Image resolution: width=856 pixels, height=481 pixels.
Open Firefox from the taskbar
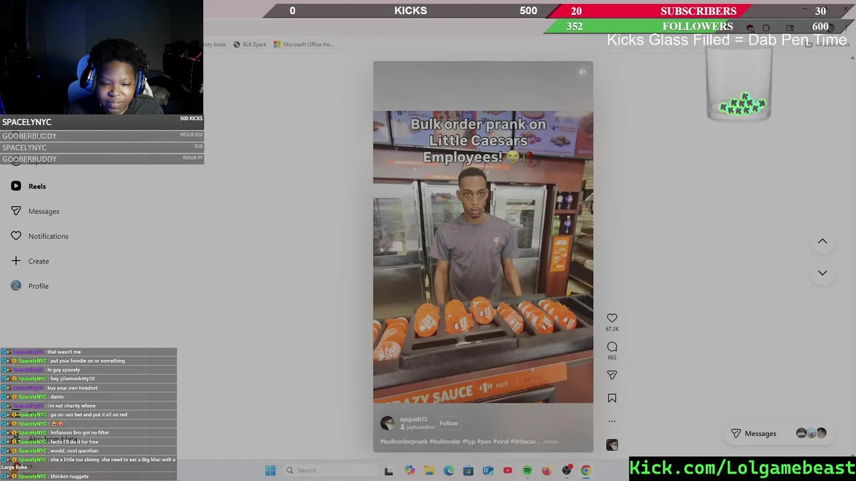(546, 470)
